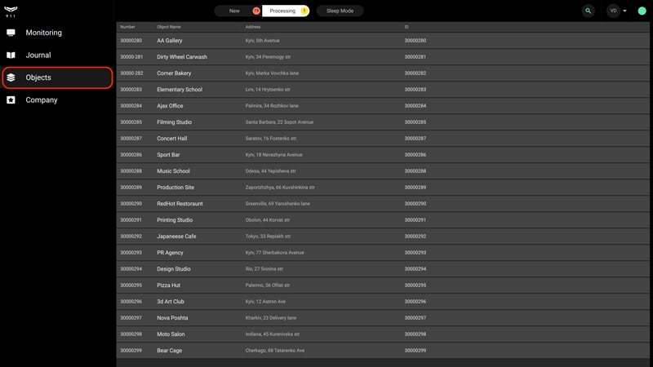
Task: Select the AA Gallery object row
Action: 383,40
